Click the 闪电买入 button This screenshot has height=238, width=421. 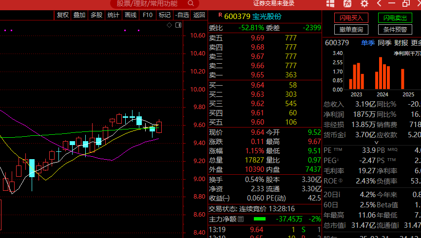point(351,18)
